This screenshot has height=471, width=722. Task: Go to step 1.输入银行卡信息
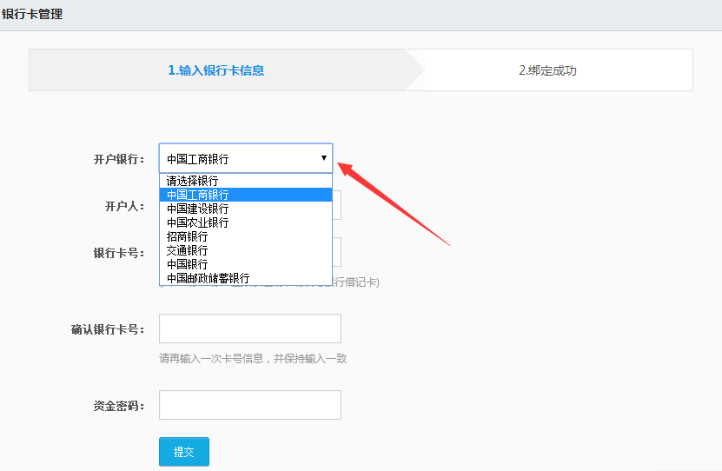pyautogui.click(x=216, y=70)
